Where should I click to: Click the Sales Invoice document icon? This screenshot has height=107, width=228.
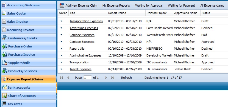pyautogui.click(x=4, y=22)
